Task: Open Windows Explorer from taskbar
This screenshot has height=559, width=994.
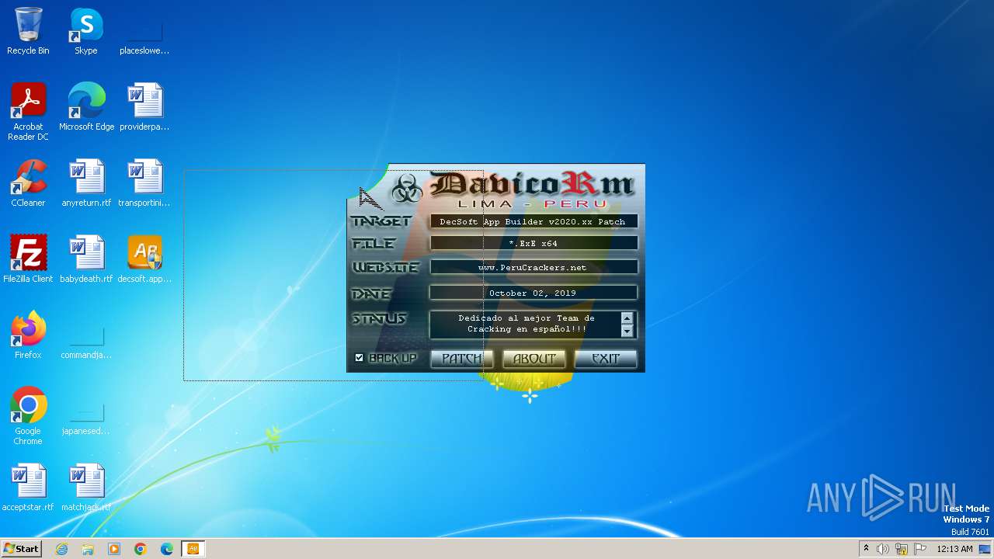Action: [88, 549]
